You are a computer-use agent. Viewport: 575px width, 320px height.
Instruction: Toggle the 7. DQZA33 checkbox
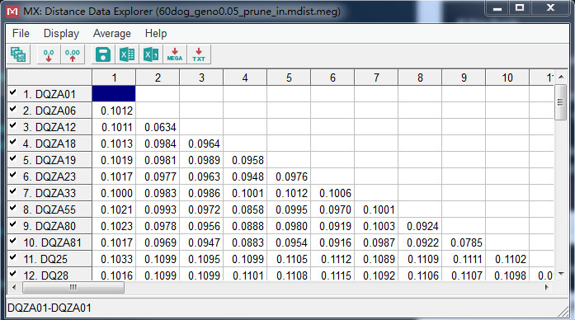(13, 191)
